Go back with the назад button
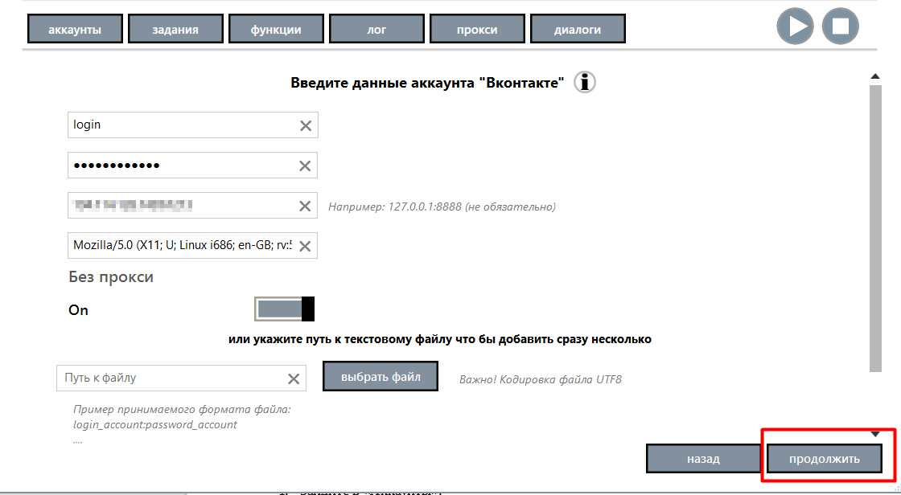 pos(703,459)
